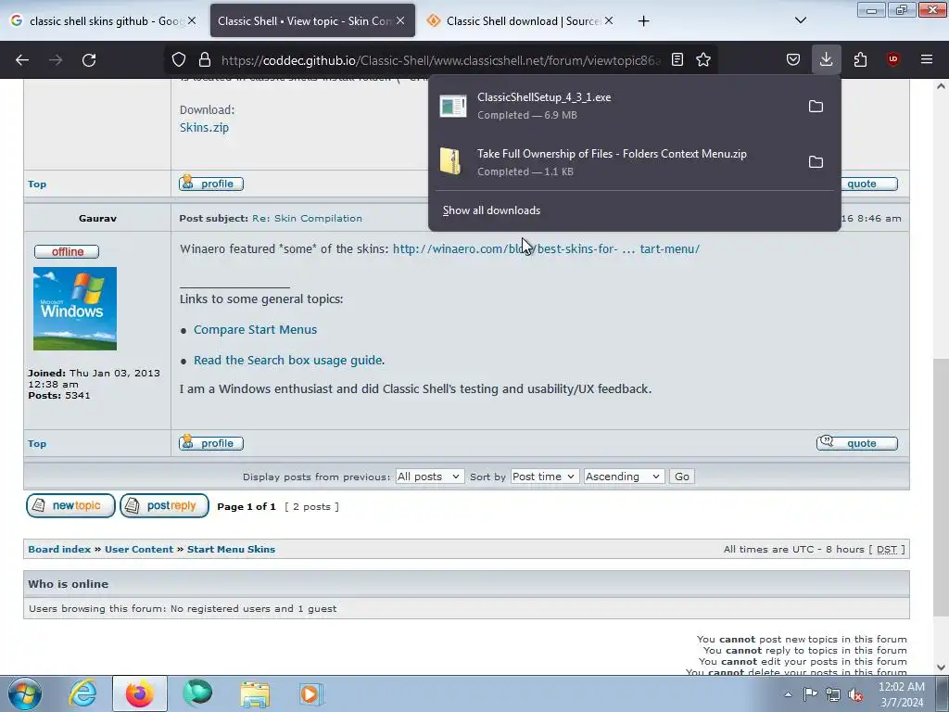Image resolution: width=949 pixels, height=712 pixels.
Task: Open the Re: Skin Compilation subject link
Action: (x=307, y=218)
